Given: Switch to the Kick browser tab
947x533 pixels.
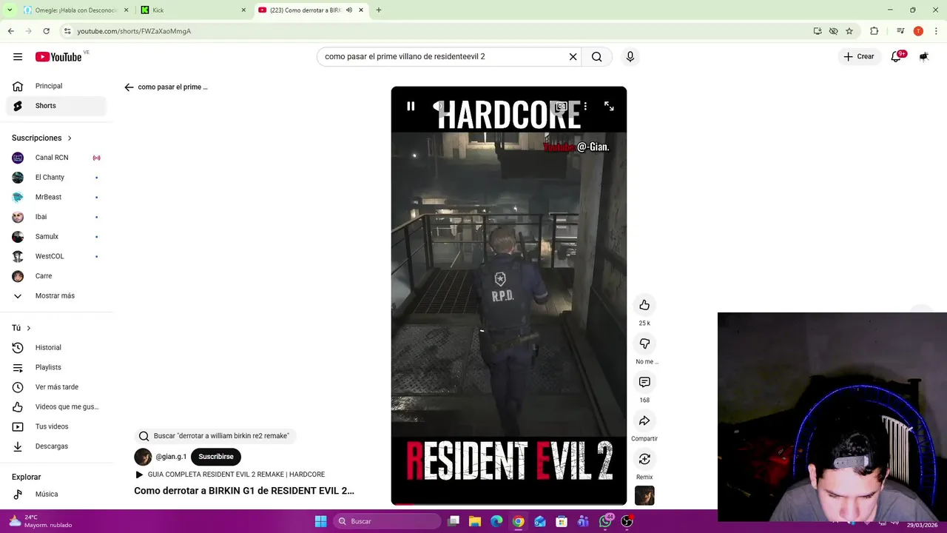Looking at the screenshot, I should 193,10.
